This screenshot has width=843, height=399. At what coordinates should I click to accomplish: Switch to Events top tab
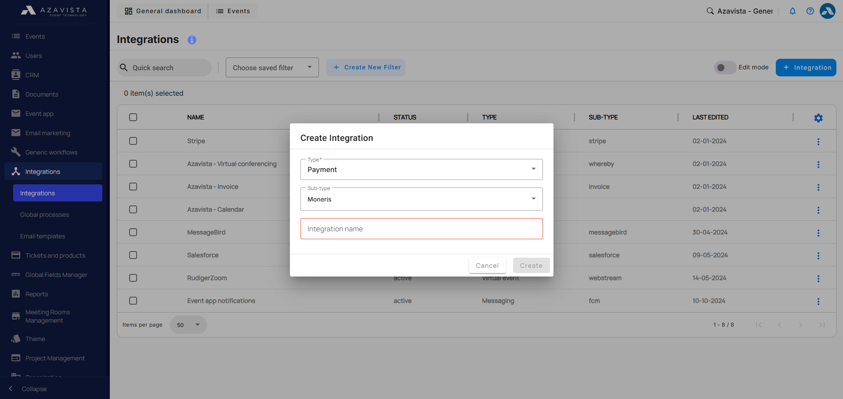coord(233,11)
